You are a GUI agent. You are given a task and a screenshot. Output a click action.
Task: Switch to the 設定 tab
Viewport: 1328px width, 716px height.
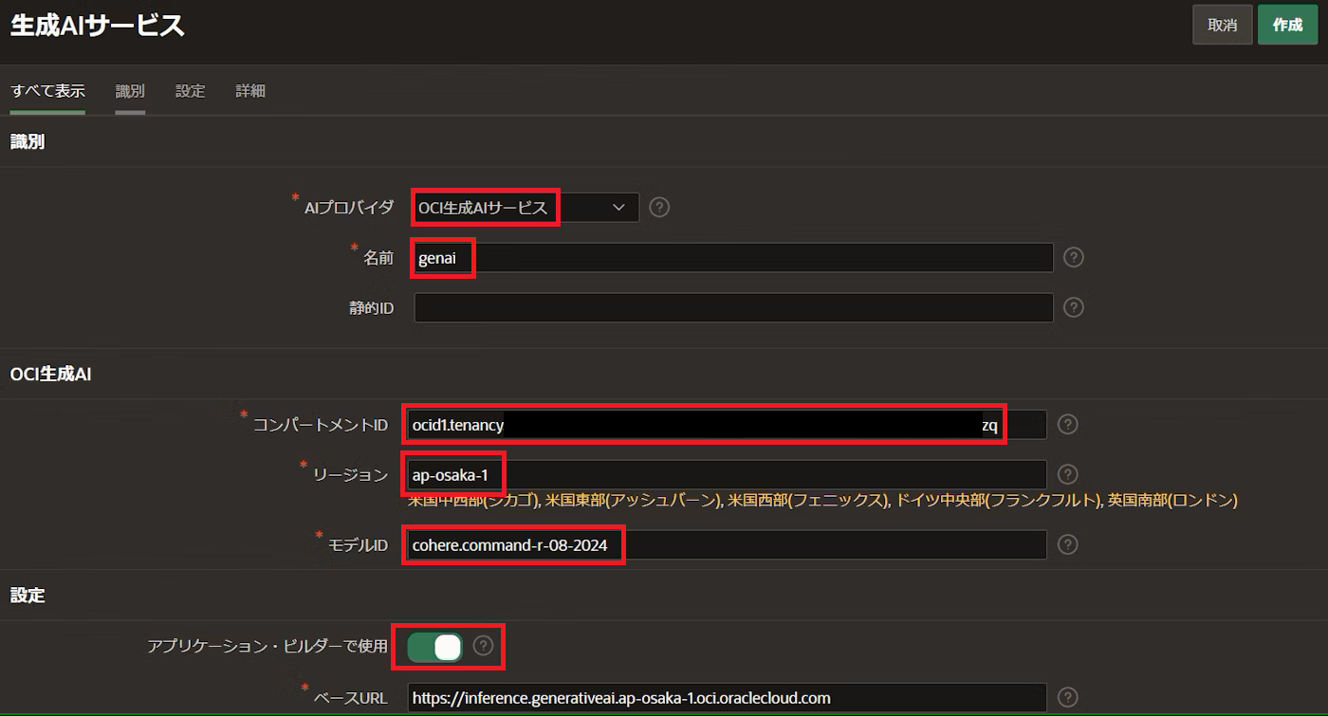[191, 91]
